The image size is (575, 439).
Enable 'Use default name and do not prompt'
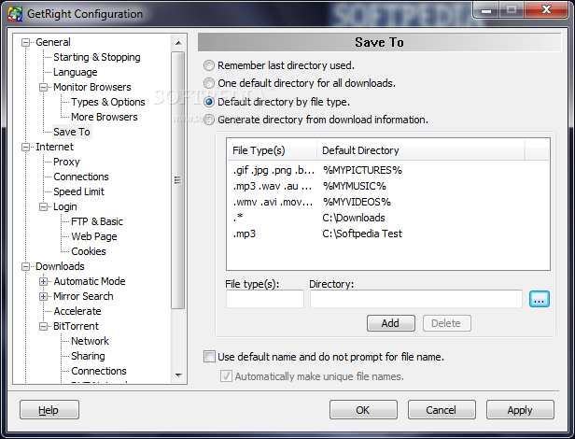(x=209, y=357)
